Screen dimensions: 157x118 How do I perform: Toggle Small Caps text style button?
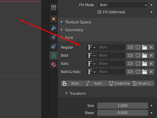[x=143, y=83]
